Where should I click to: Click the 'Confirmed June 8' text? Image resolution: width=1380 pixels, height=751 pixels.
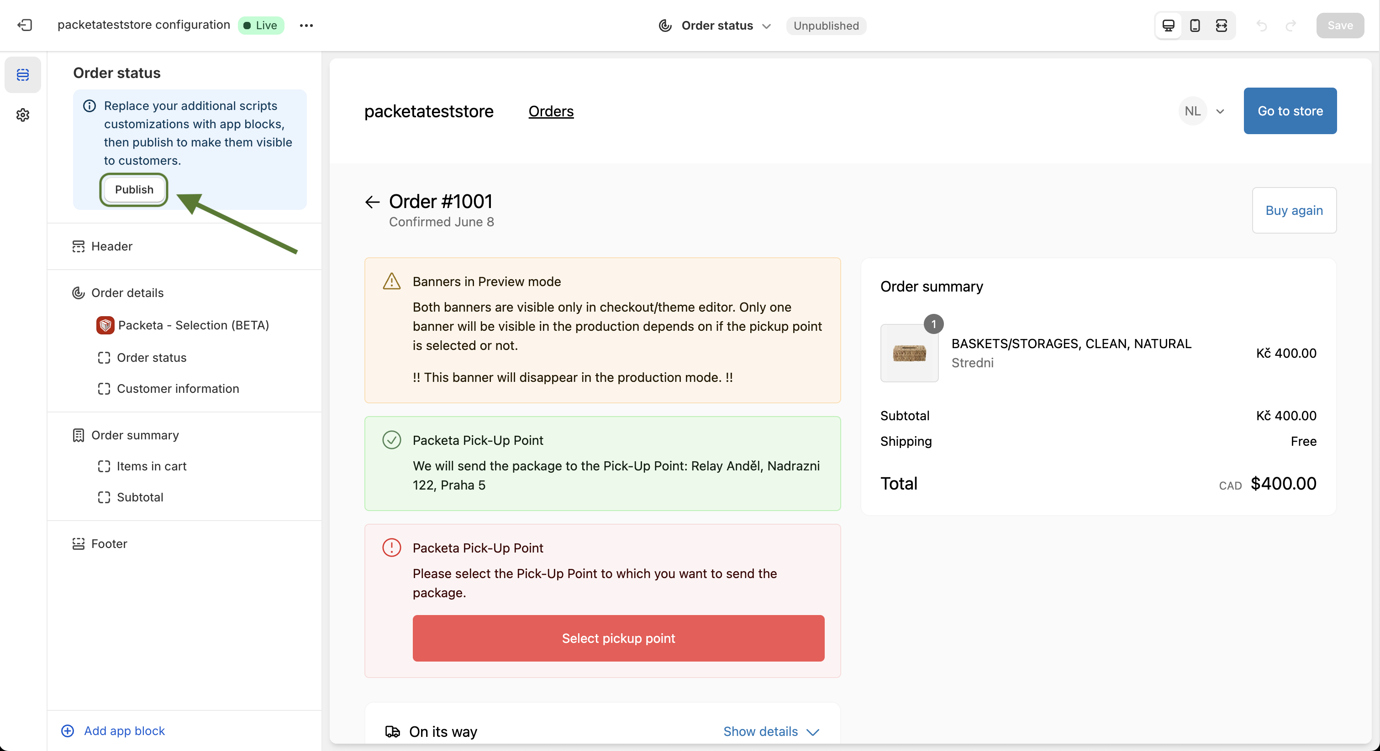click(x=442, y=222)
